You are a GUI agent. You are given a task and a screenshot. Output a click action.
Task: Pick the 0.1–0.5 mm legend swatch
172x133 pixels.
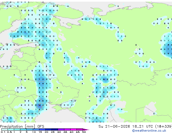coord(5,129)
